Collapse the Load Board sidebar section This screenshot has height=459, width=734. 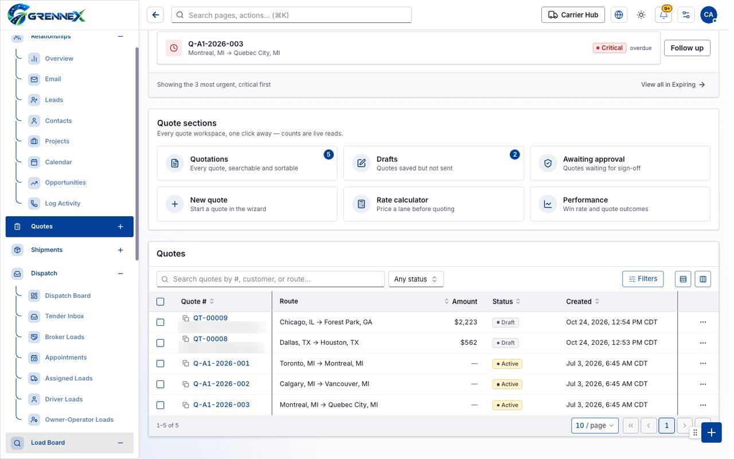pos(120,443)
